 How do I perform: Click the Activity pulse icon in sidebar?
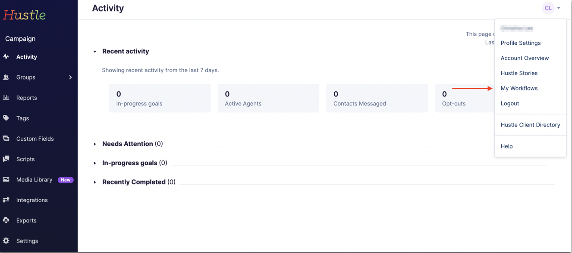(x=6, y=57)
